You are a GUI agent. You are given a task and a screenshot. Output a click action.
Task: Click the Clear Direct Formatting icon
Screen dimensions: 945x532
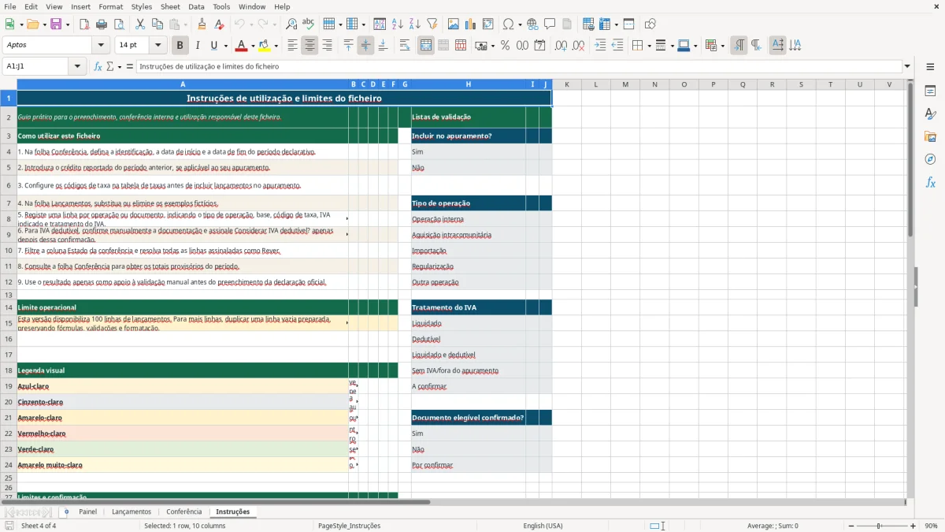tap(219, 24)
